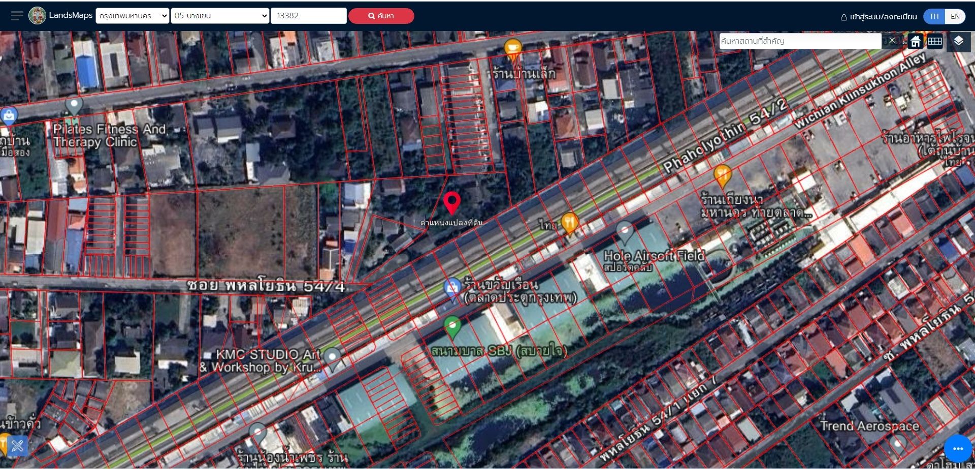
Task: Click the green สนามบาส SBJ map marker
Action: (452, 327)
